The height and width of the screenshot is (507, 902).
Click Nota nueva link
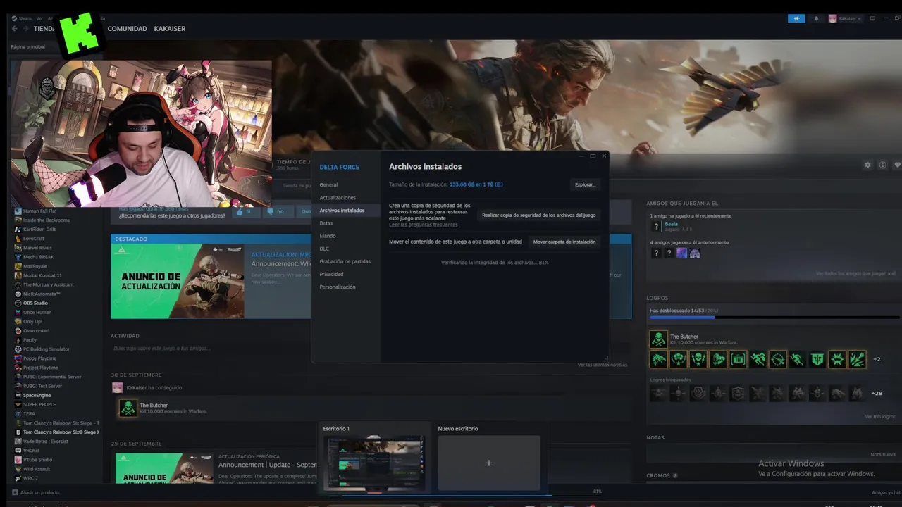(x=883, y=455)
